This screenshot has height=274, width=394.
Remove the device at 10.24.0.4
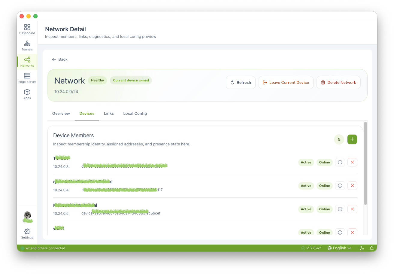[x=352, y=186]
